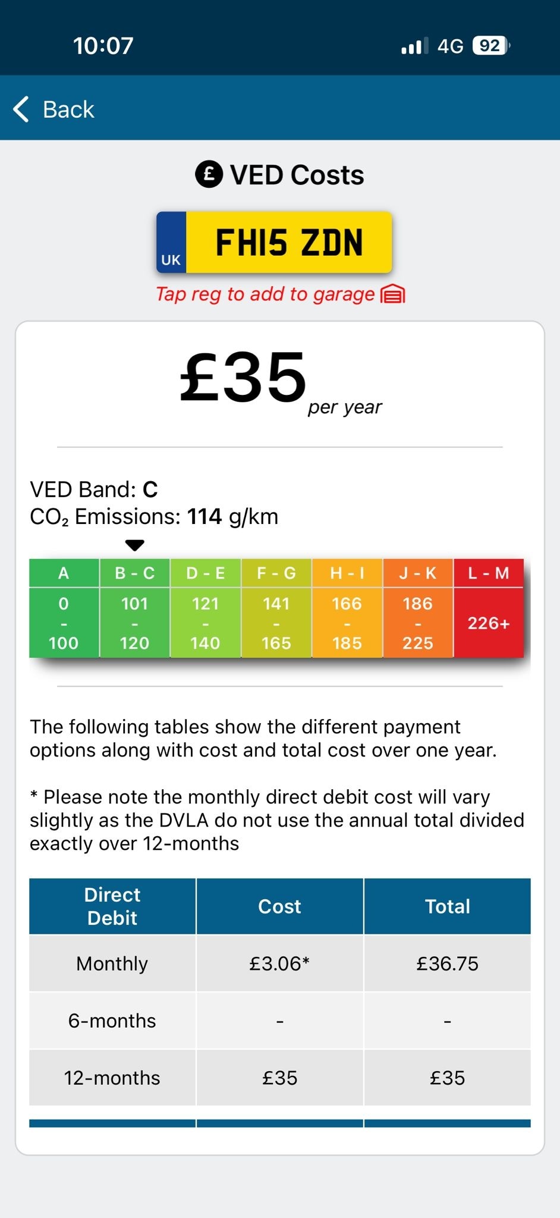Tap the pound sign VED Costs icon
Image resolution: width=560 pixels, height=1218 pixels.
point(209,175)
